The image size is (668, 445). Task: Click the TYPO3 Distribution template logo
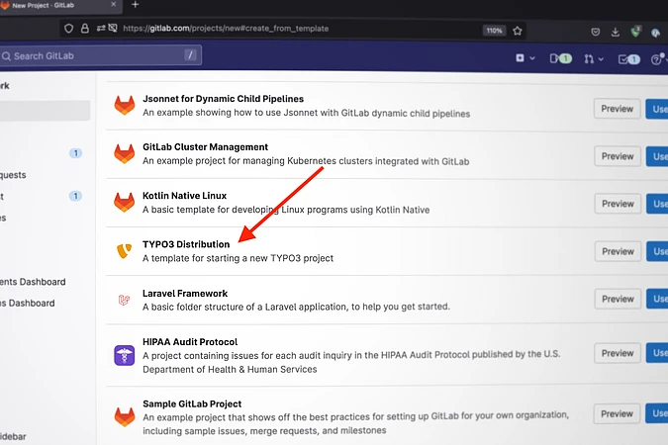[x=124, y=251]
